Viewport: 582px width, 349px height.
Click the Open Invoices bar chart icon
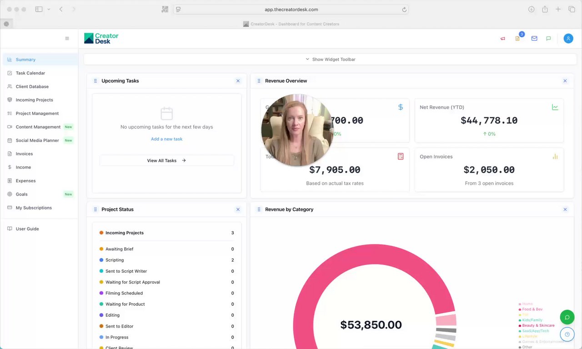[x=555, y=157]
